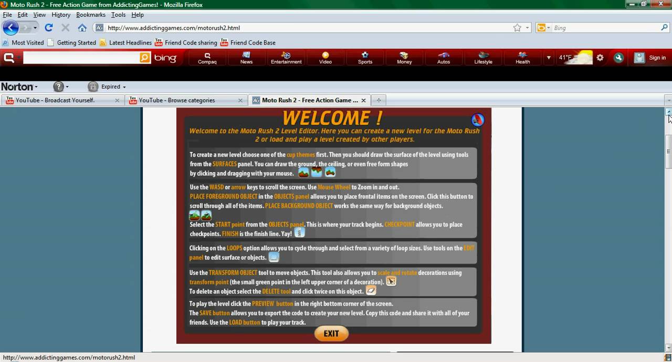
Task: Click the finish line flag icon
Action: coord(299,232)
